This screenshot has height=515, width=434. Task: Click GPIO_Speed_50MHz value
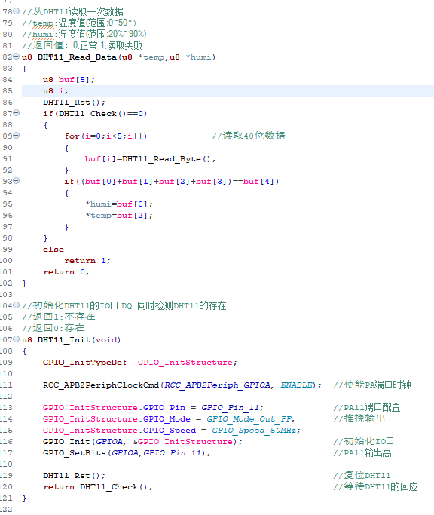(254, 431)
